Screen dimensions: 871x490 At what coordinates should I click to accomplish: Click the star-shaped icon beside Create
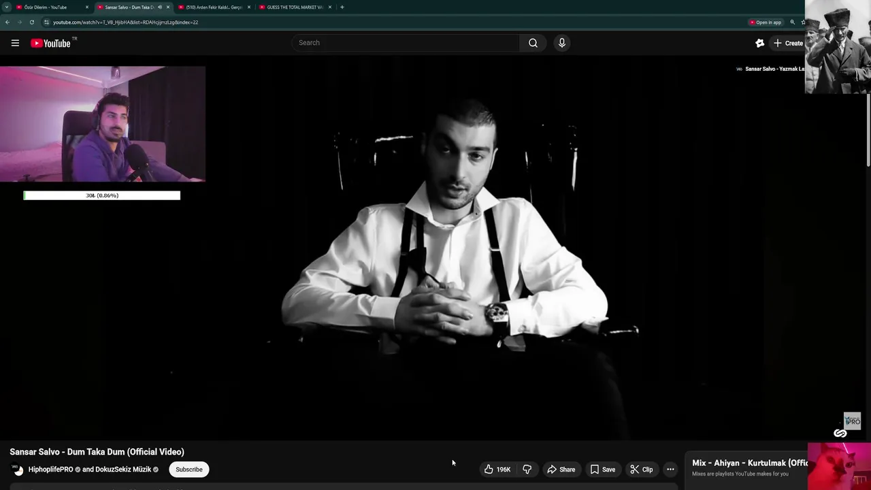tap(760, 43)
